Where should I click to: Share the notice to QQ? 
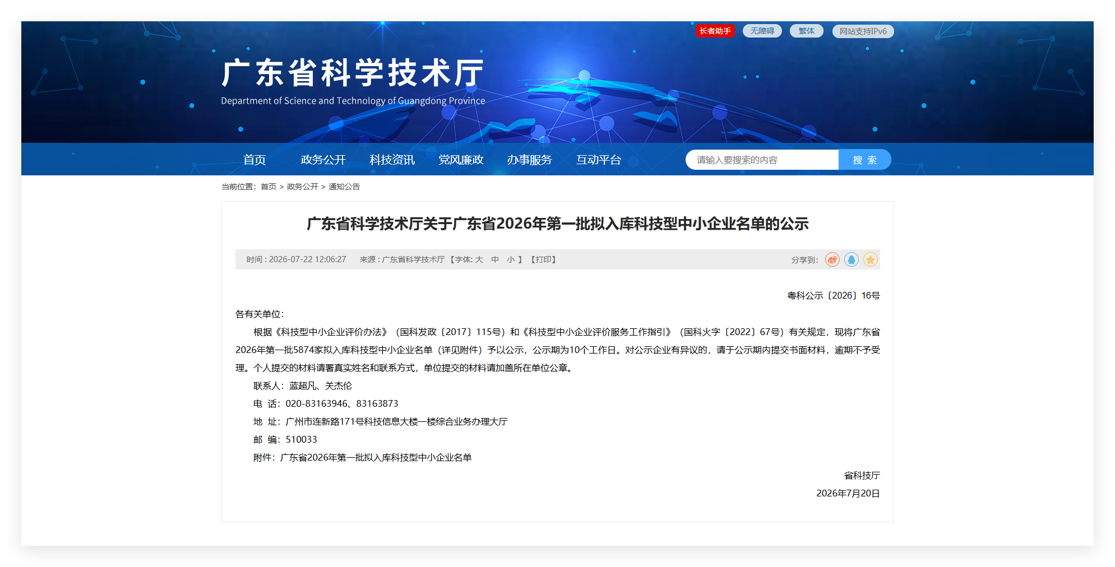pos(851,259)
